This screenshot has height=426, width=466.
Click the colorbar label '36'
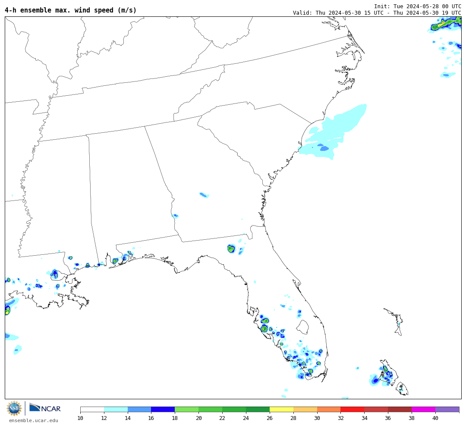(388, 418)
